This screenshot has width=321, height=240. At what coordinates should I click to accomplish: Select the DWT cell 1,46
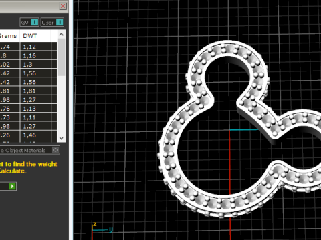click(35, 135)
